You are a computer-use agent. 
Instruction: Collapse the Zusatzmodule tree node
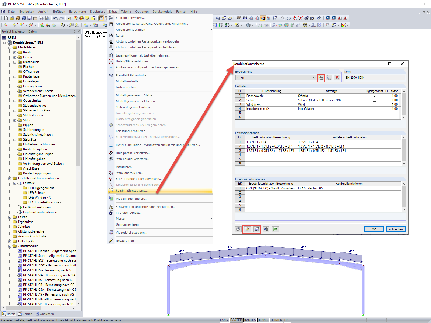(10, 246)
